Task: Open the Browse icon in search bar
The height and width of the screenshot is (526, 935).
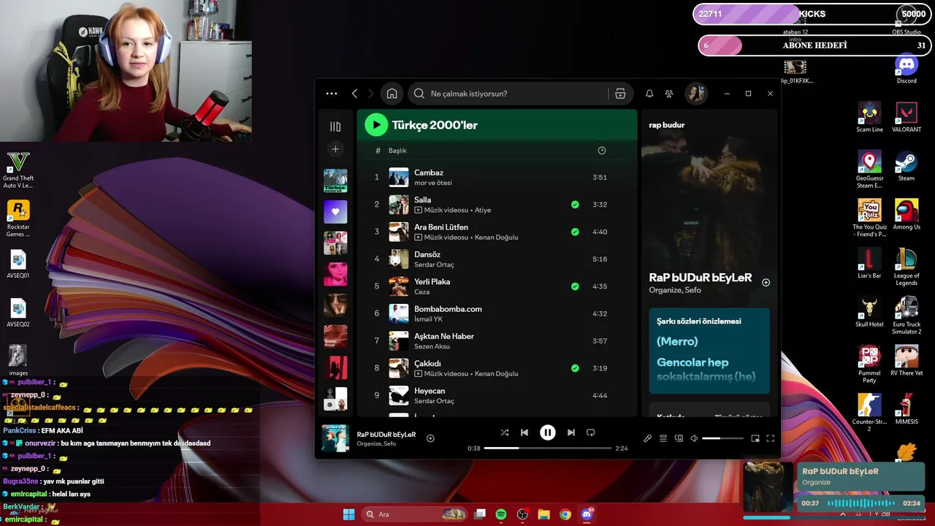Action: point(620,94)
